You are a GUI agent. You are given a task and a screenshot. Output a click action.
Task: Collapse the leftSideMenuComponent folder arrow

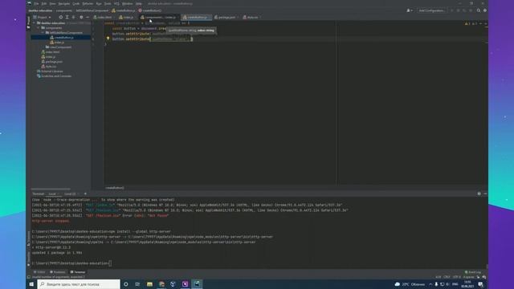[43, 33]
